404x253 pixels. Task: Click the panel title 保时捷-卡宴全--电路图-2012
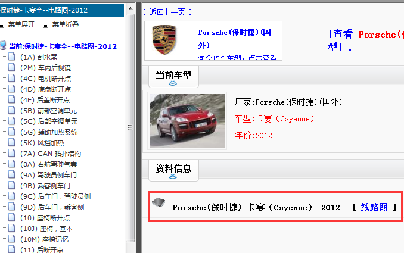[44, 10]
